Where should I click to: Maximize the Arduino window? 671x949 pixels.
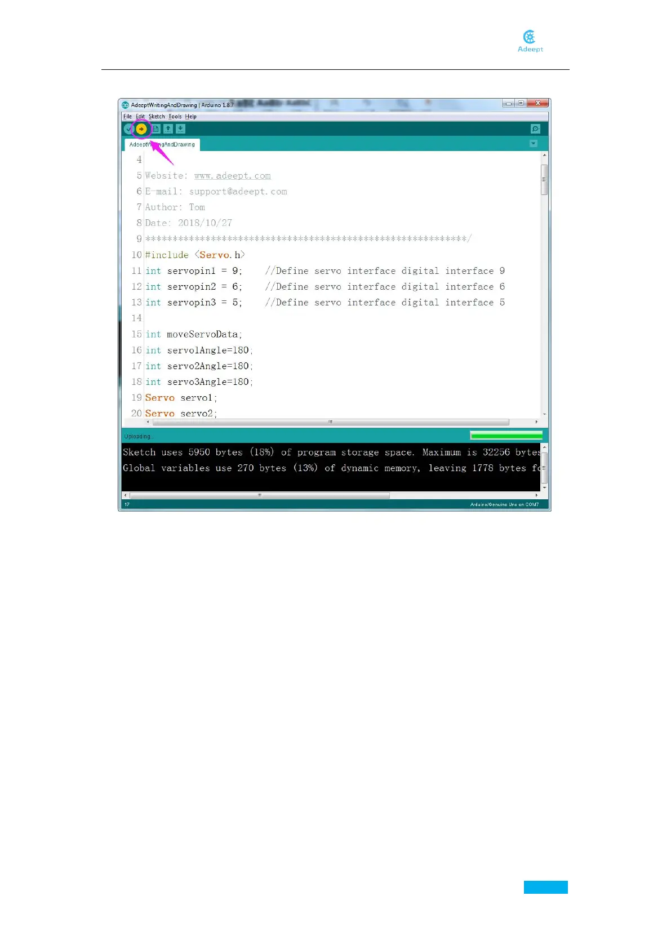521,104
